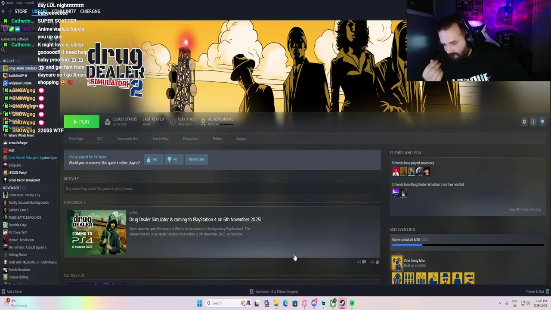Screen dimensions: 551x310
Task: Open the Community Hub link
Action: pos(127,139)
